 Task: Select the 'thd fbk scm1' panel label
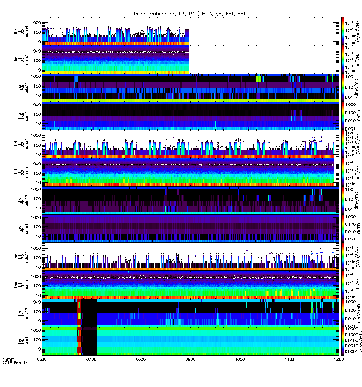pyautogui.click(x=23, y=229)
